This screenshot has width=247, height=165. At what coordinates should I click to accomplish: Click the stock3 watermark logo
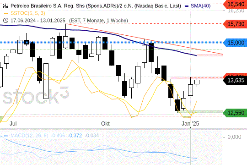(36, 95)
